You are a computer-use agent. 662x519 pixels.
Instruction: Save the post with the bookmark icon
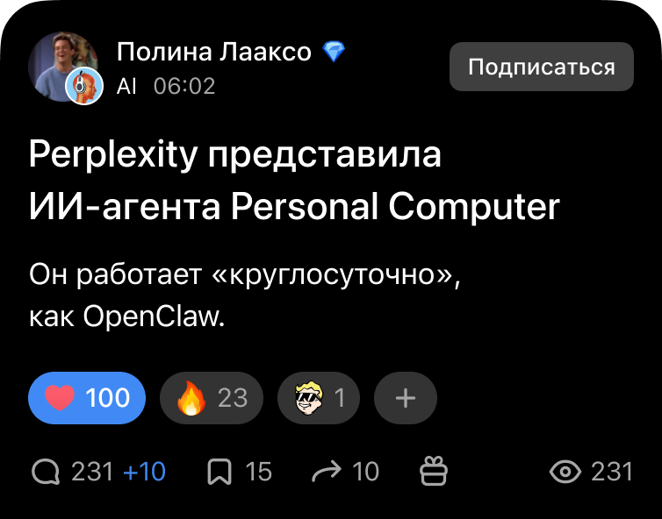[x=219, y=472]
